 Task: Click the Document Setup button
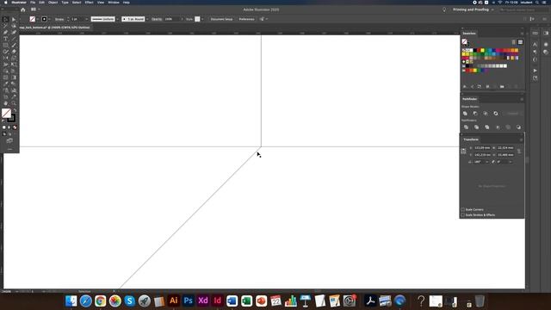(x=221, y=19)
